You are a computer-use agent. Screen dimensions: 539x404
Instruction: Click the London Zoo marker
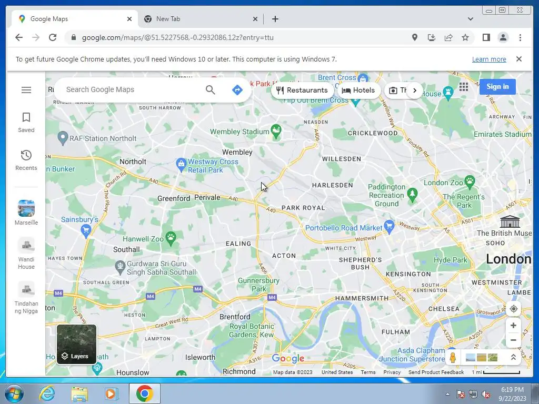pyautogui.click(x=469, y=181)
